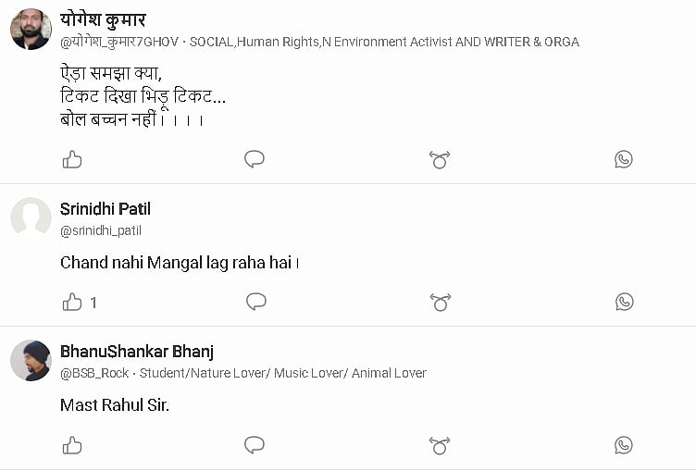Repost BhanuShankar Bhanj's comment
Image resolution: width=696 pixels, height=471 pixels.
(440, 445)
